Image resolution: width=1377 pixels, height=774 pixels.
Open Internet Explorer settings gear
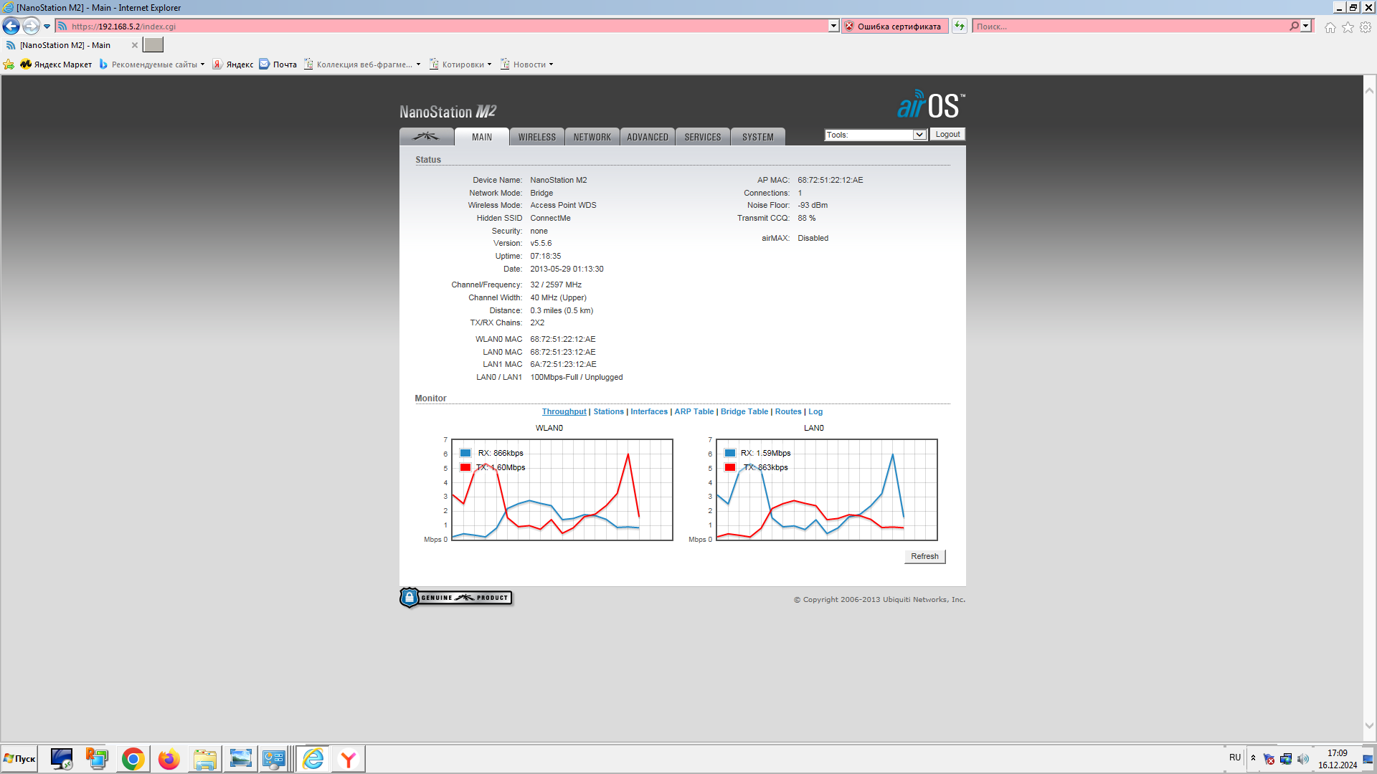(x=1366, y=27)
